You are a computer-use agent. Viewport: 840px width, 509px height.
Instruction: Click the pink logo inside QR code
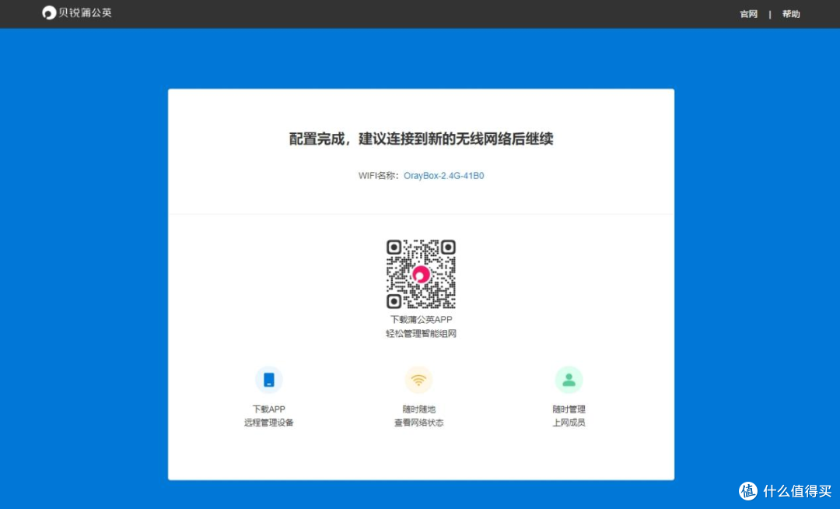click(x=421, y=274)
